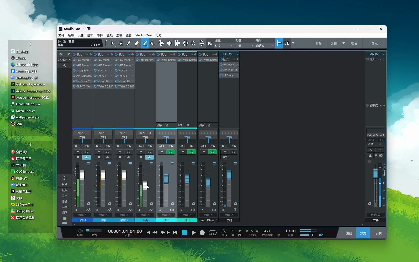419x262 pixels.
Task: Open the 音轨 menu
Action: (x=90, y=35)
